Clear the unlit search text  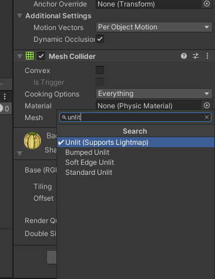[x=207, y=117]
